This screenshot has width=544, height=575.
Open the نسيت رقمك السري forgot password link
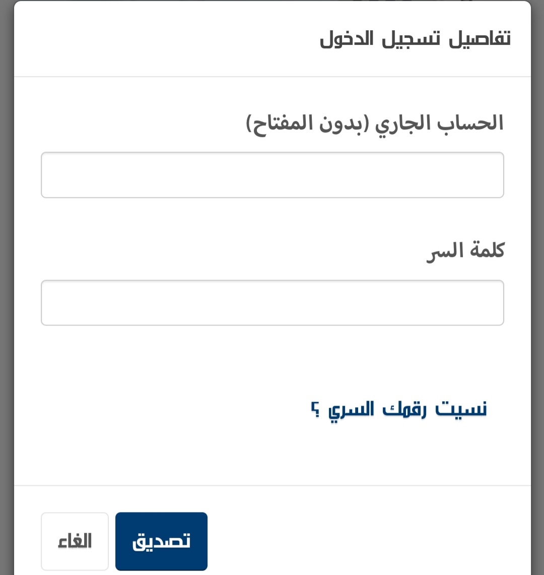click(x=399, y=409)
